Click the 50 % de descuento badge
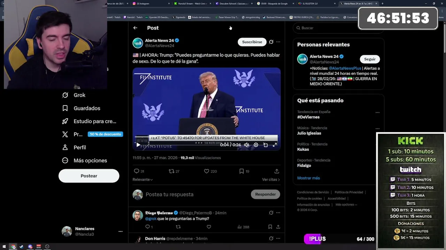 click(x=105, y=134)
